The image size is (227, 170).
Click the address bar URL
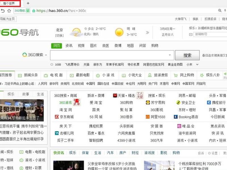pyautogui.click(x=61, y=11)
